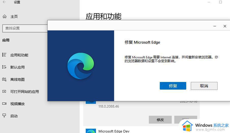
Task: Click the 离线地图 map icon
Action: [x=4, y=79]
